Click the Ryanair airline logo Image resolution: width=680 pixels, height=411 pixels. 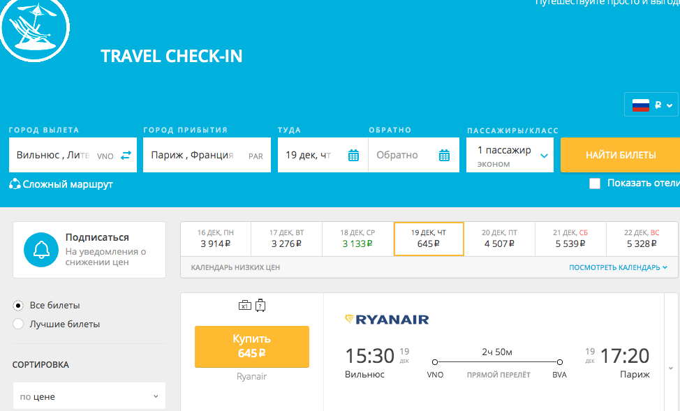pos(387,320)
